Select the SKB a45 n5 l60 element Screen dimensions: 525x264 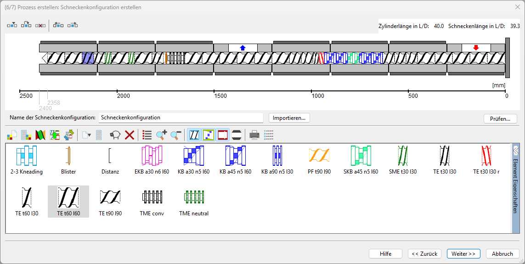[x=361, y=160]
